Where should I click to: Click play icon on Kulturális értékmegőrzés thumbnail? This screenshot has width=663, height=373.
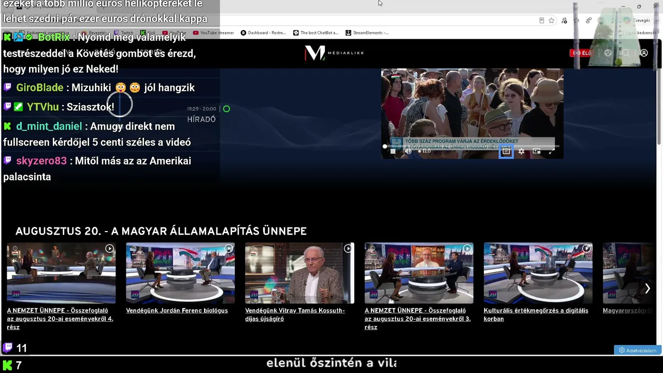coord(586,249)
